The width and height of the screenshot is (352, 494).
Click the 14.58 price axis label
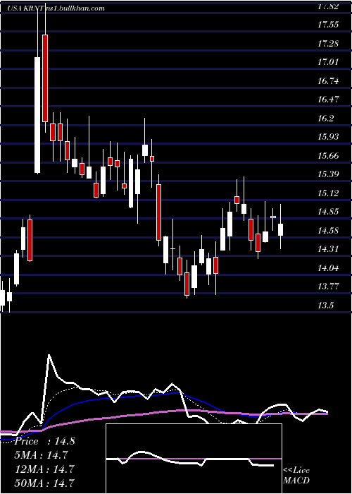(x=328, y=231)
